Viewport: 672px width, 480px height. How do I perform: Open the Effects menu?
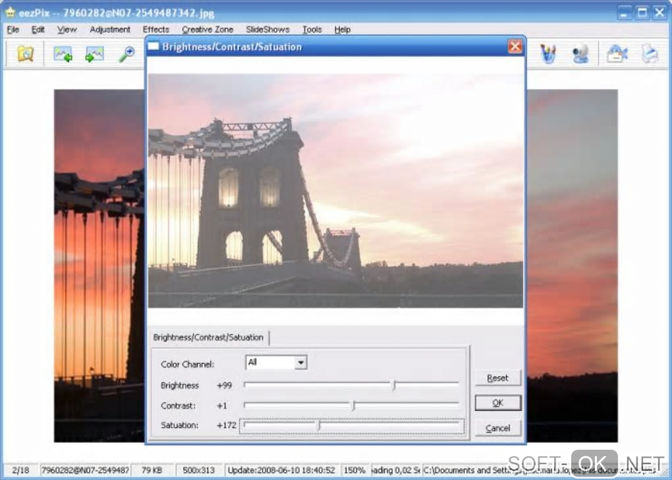156,30
